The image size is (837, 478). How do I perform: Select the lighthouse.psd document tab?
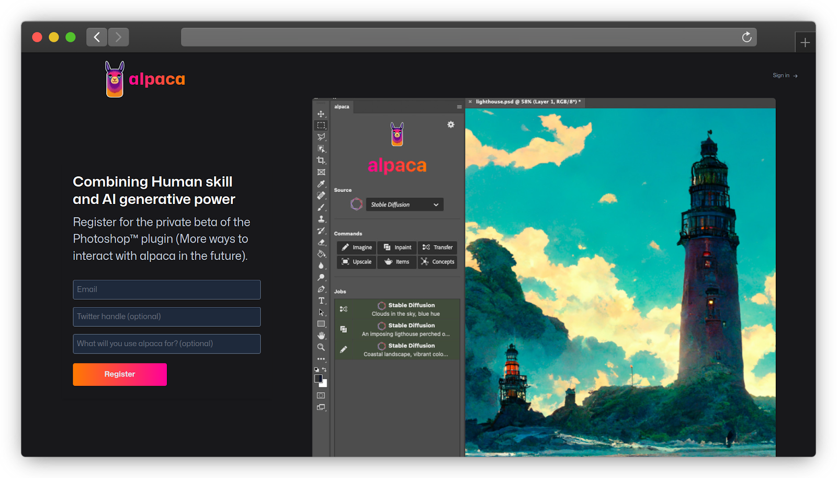(x=527, y=102)
